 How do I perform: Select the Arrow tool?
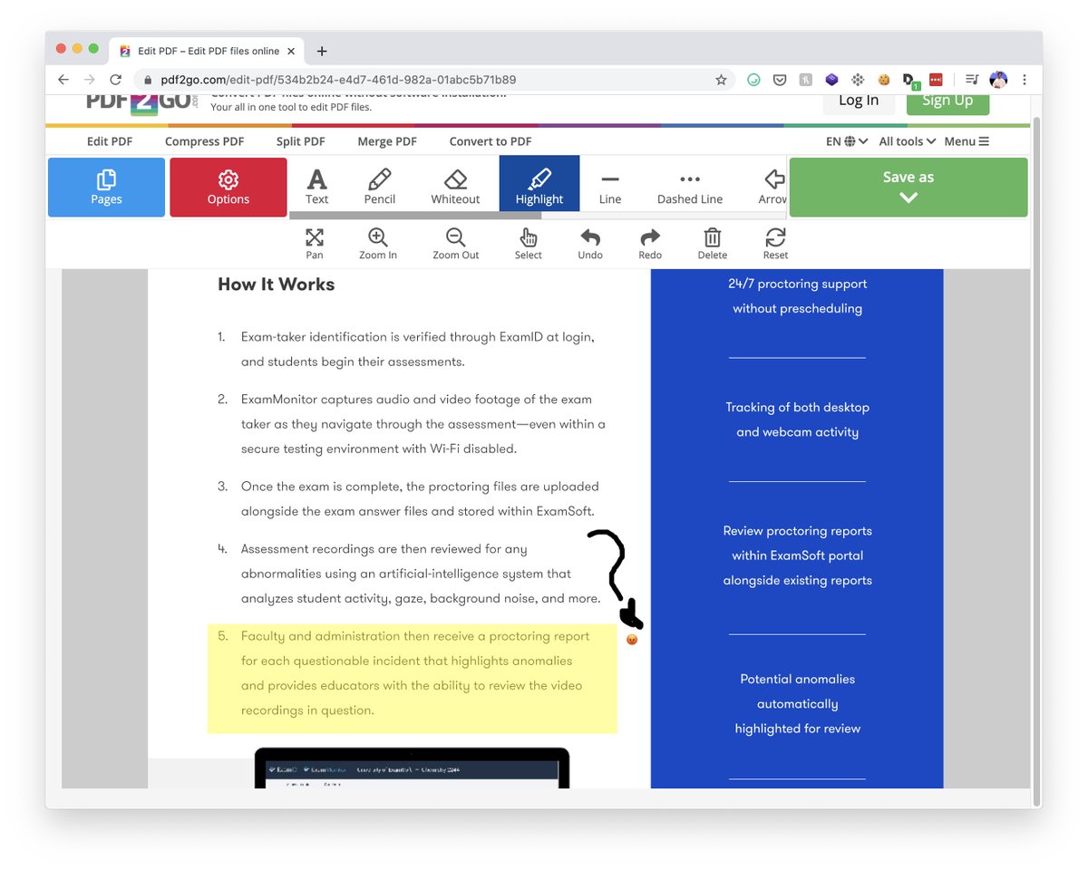pyautogui.click(x=772, y=187)
